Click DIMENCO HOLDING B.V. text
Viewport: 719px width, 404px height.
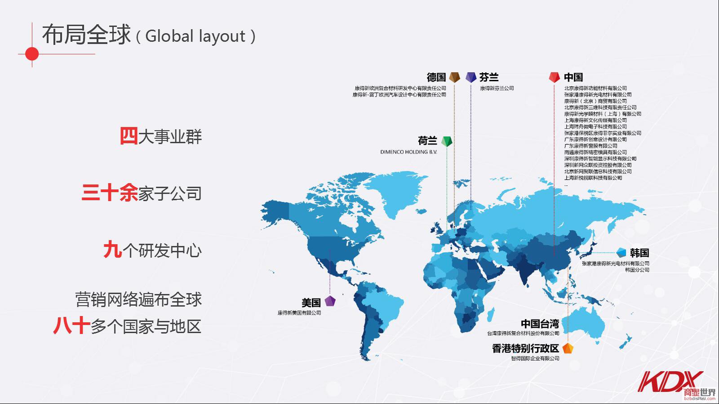pyautogui.click(x=408, y=152)
